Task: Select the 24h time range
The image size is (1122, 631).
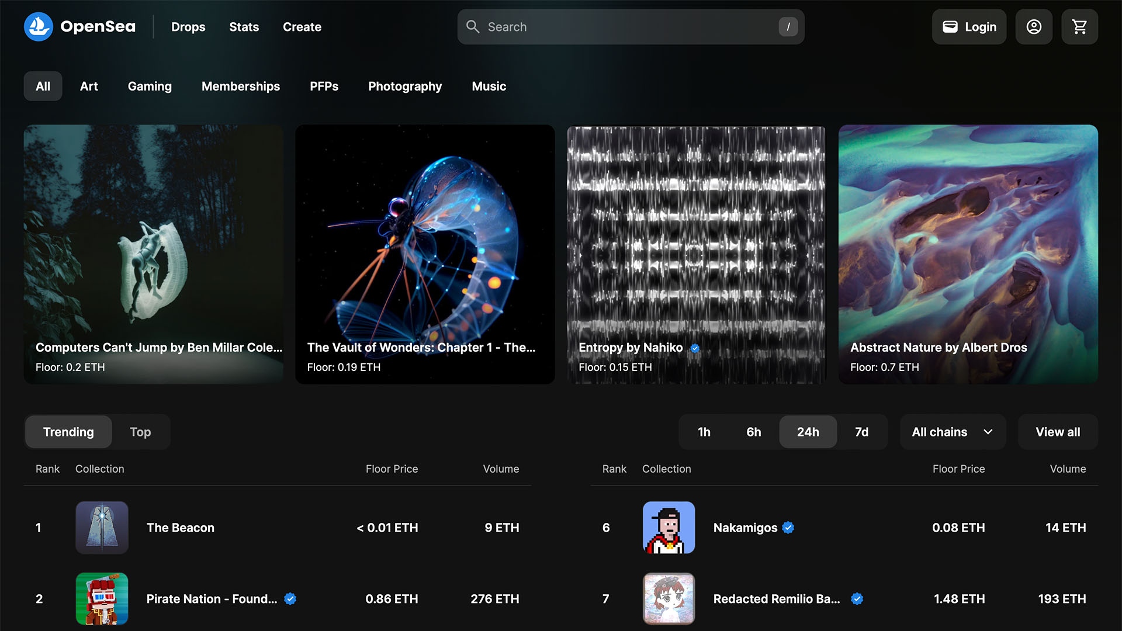Action: coord(808,432)
